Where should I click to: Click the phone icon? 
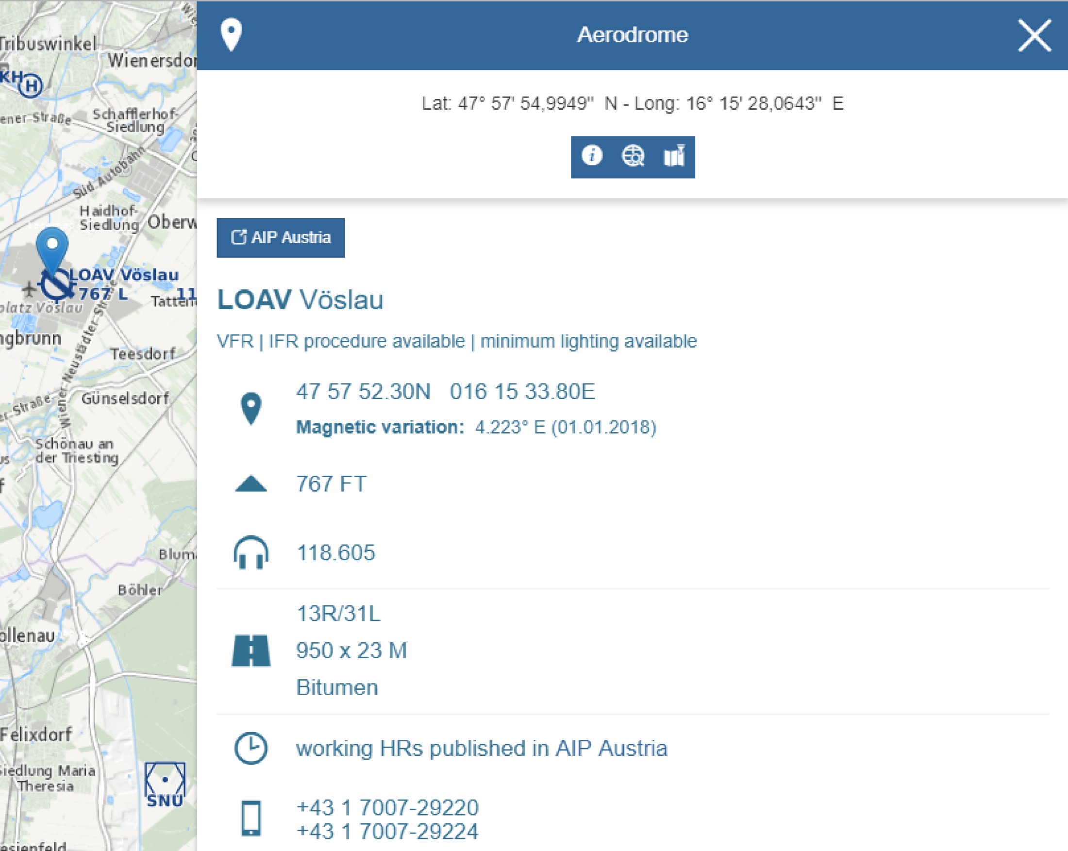click(250, 818)
